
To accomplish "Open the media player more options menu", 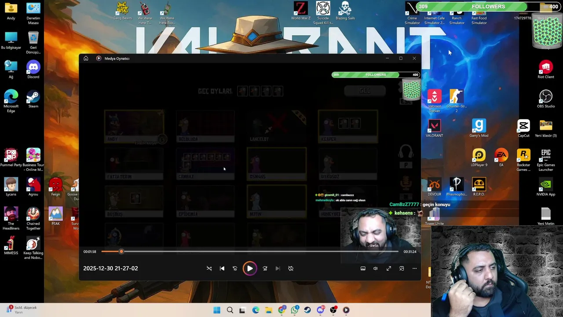I will click(414, 269).
